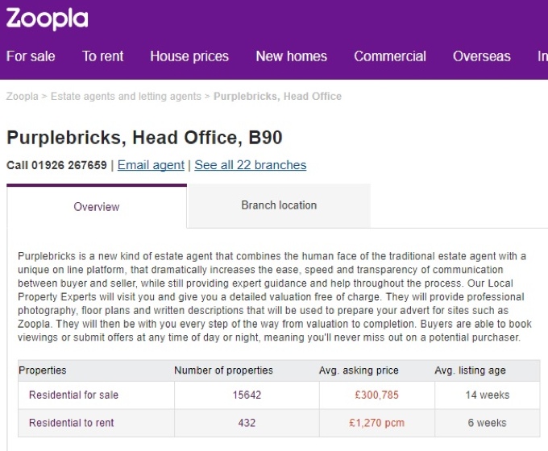Viewport: 548px width, 451px height.
Task: Click Purplebricks, Head Office breadcrumb text
Action: [277, 97]
